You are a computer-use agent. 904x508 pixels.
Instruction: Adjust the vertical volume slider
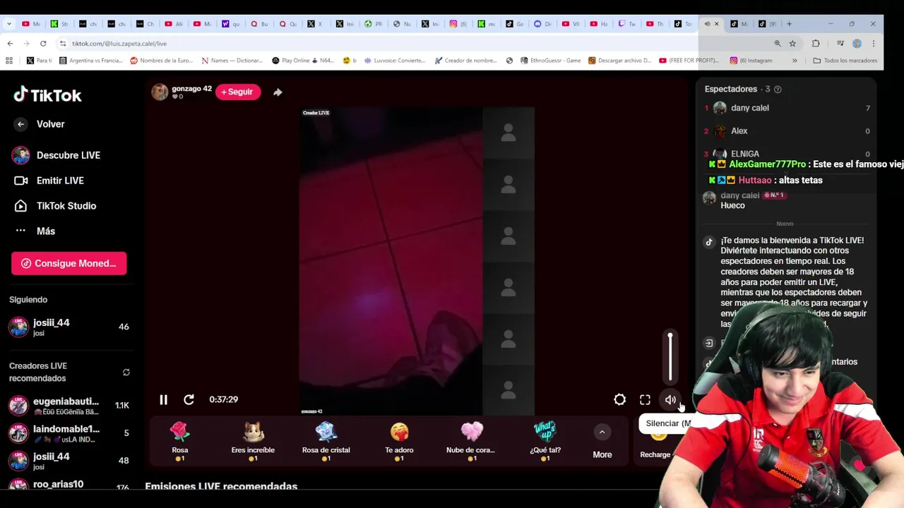(x=670, y=356)
